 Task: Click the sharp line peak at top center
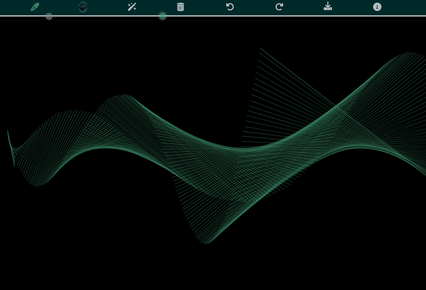[x=260, y=49]
